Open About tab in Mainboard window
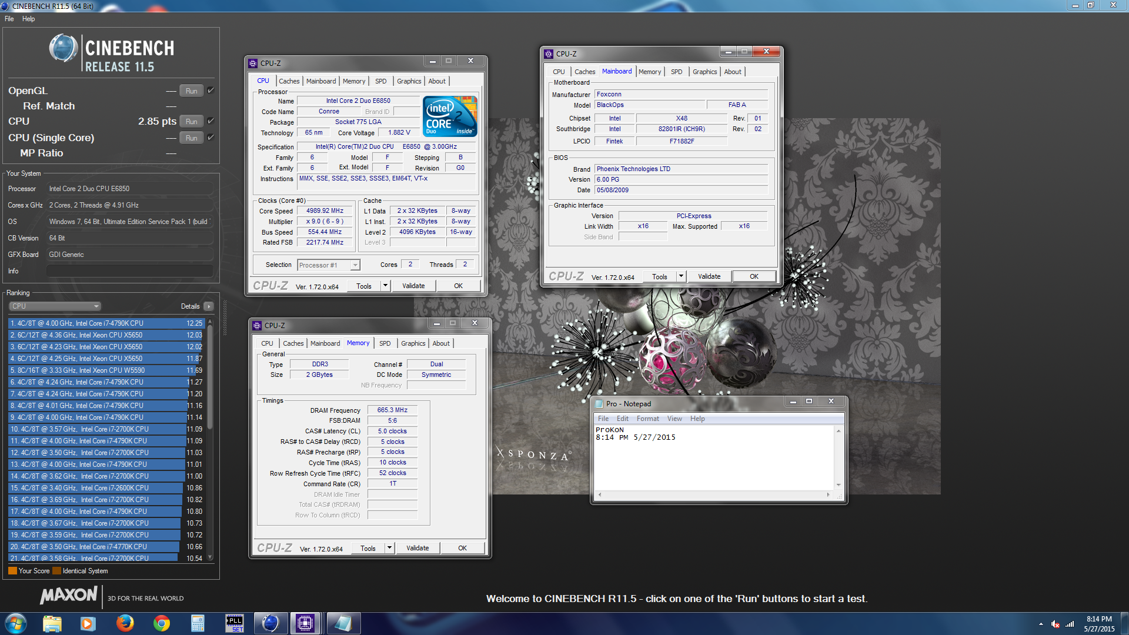Viewport: 1129px width, 635px height. pos(733,72)
